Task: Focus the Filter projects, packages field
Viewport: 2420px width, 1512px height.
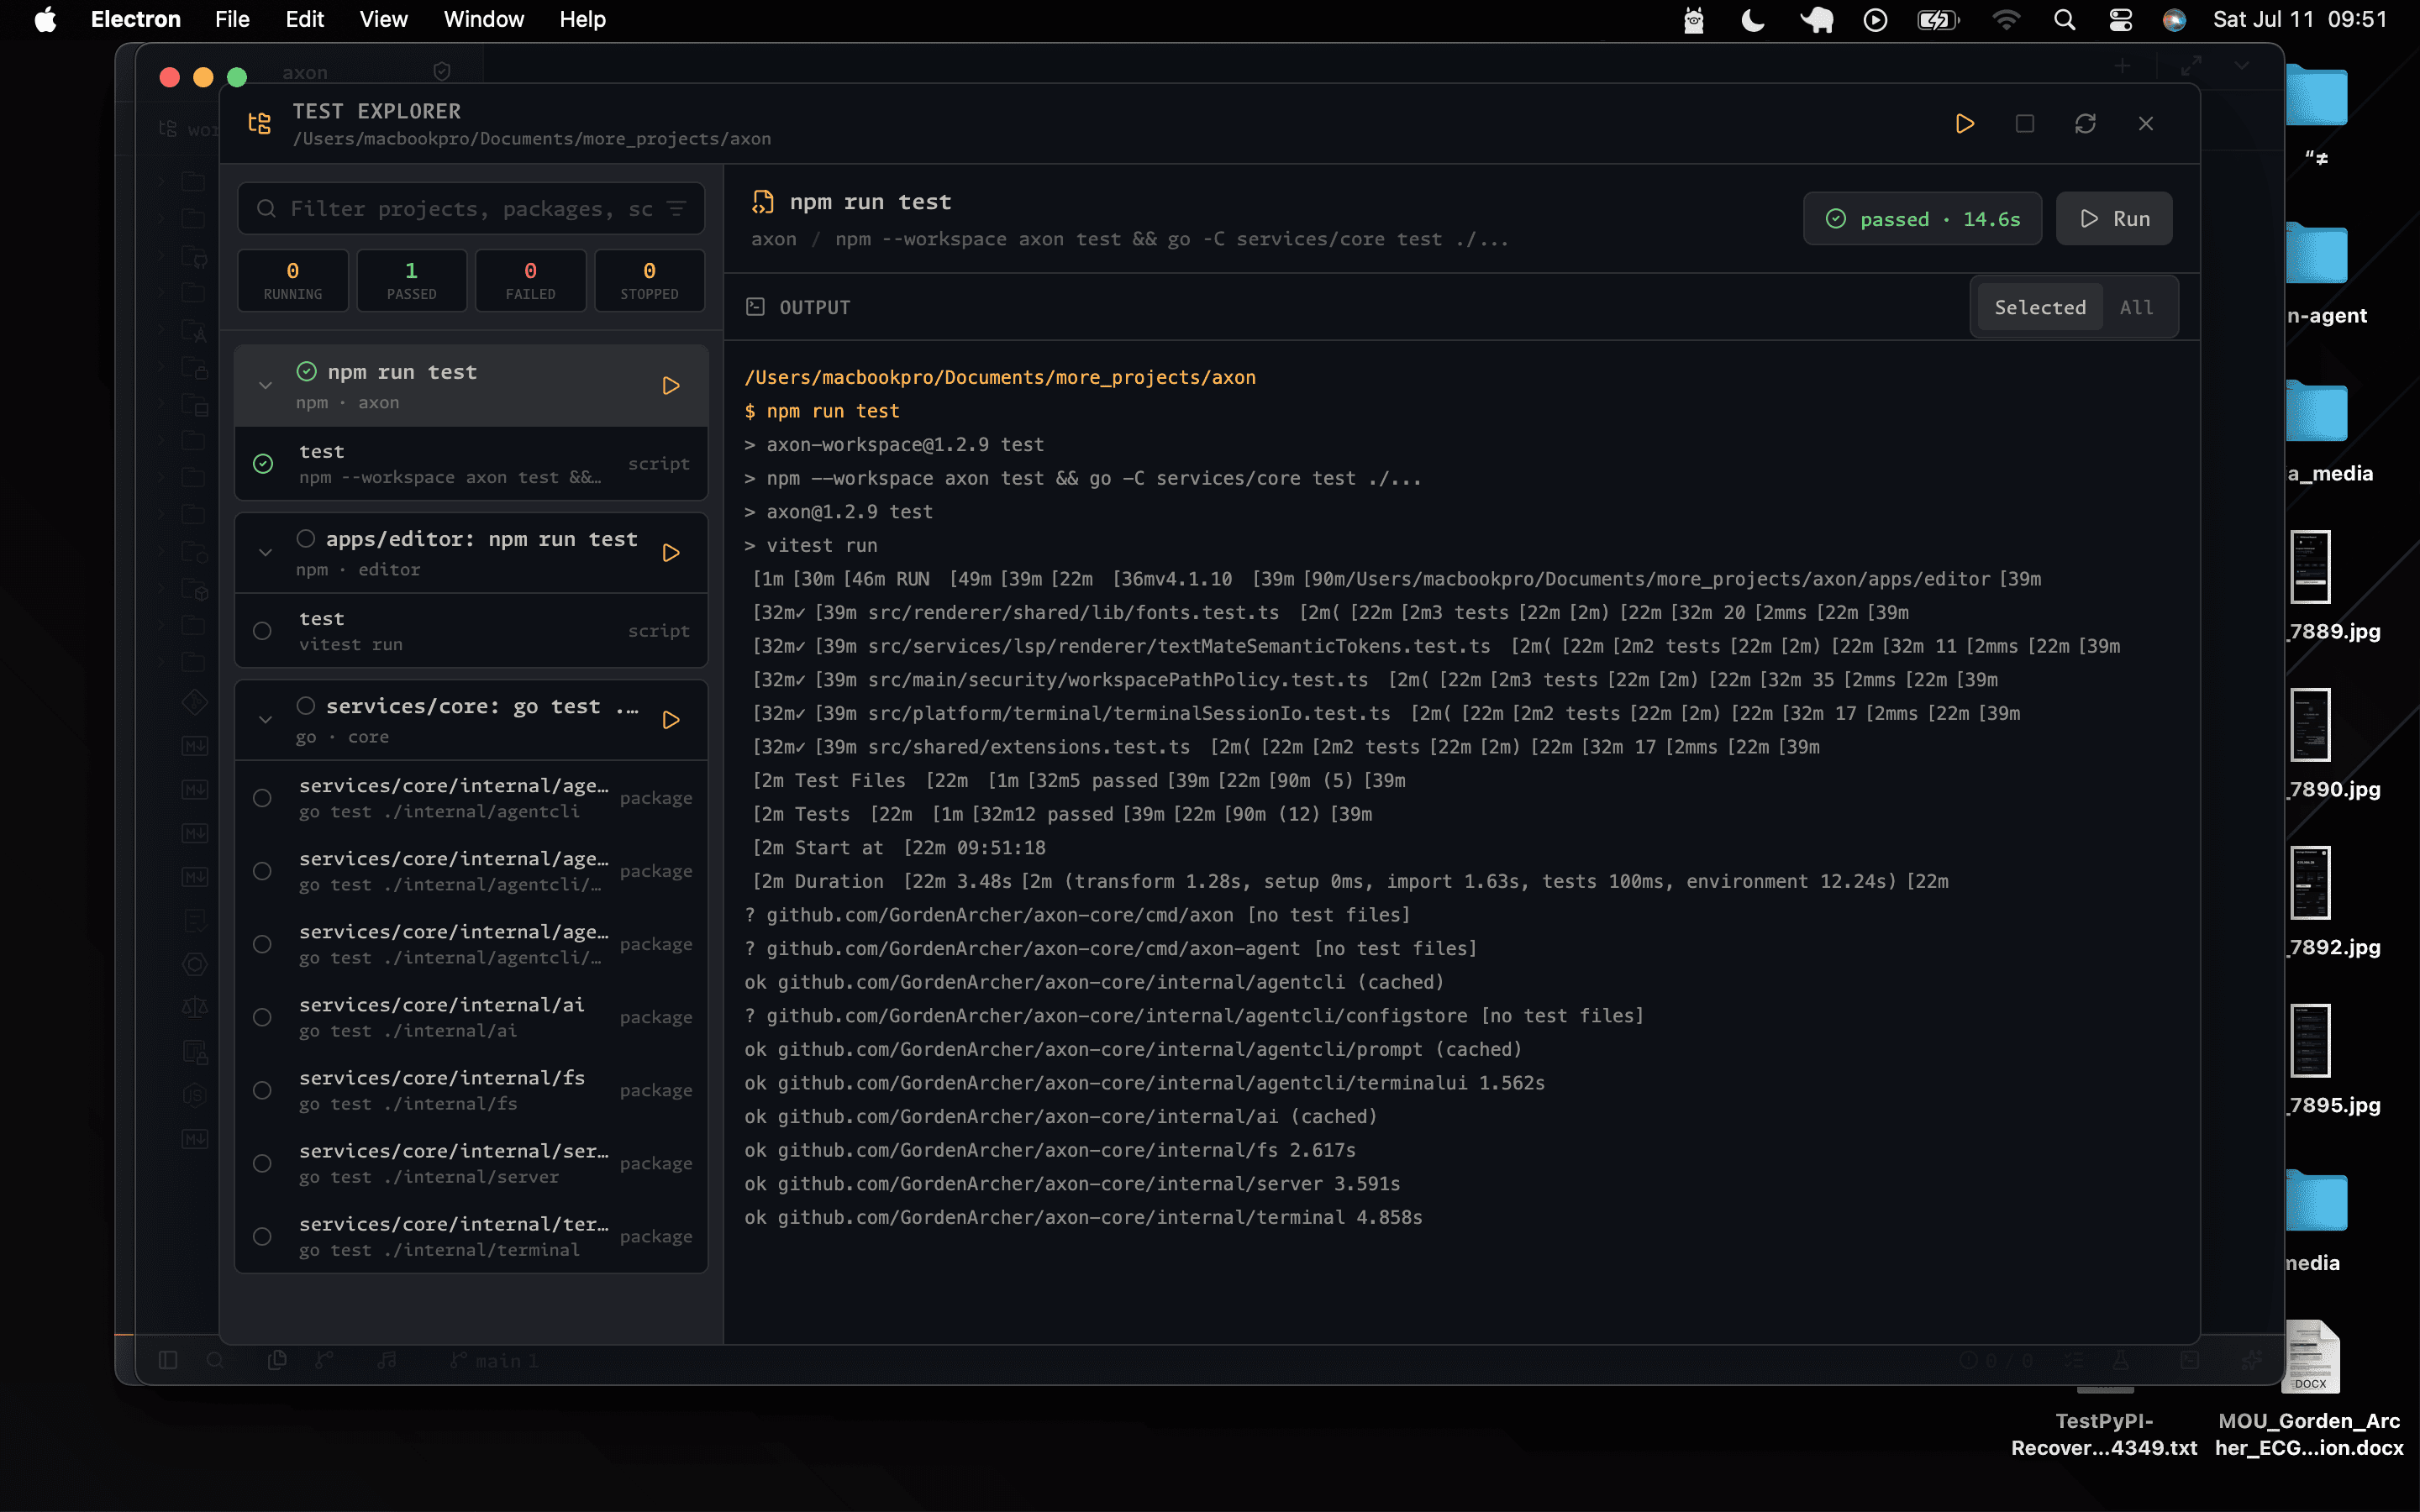Action: point(471,208)
